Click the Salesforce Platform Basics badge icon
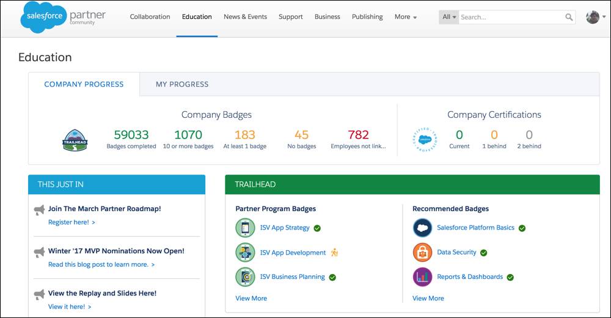 [422, 228]
